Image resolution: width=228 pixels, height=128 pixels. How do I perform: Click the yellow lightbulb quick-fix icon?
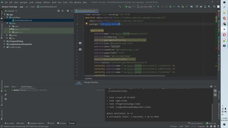(87, 24)
